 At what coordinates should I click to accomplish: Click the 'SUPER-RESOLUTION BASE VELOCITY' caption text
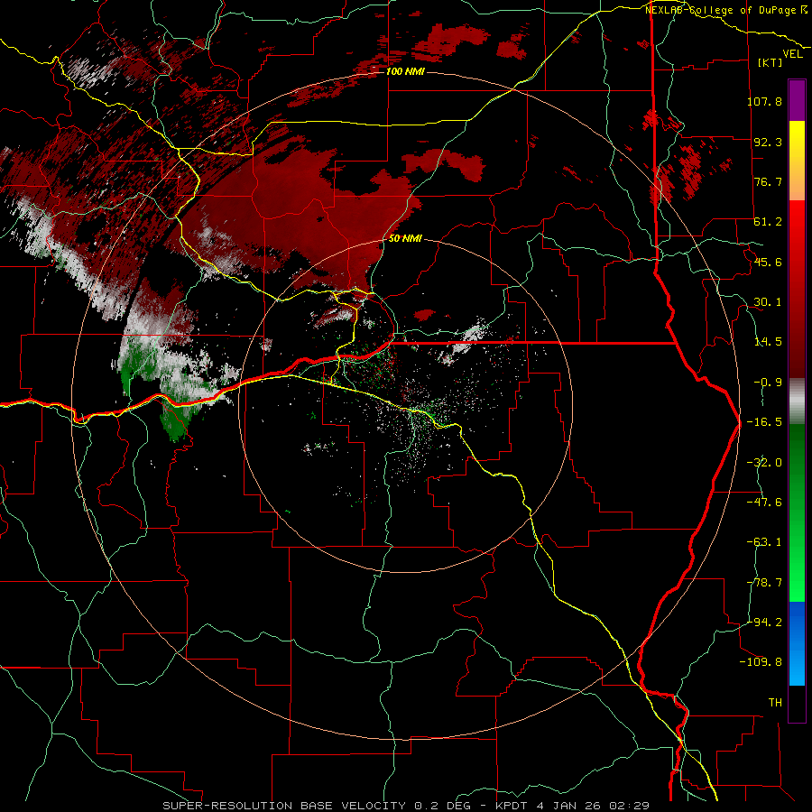tap(284, 806)
